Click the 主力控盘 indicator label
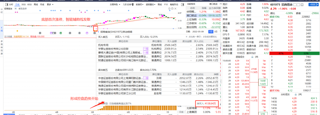Image resolution: width=320 pixels, height=115 pixels. click(x=8, y=37)
